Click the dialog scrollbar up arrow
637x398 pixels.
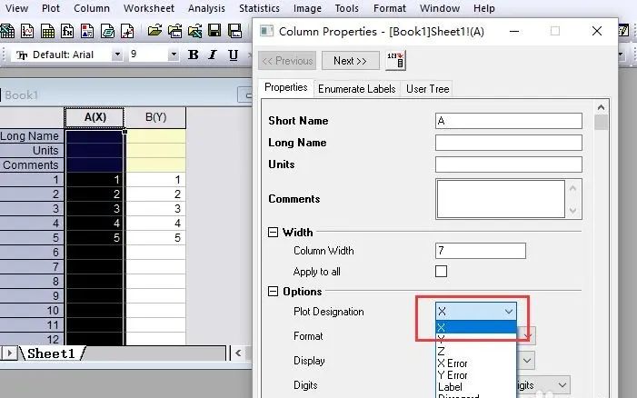601,107
